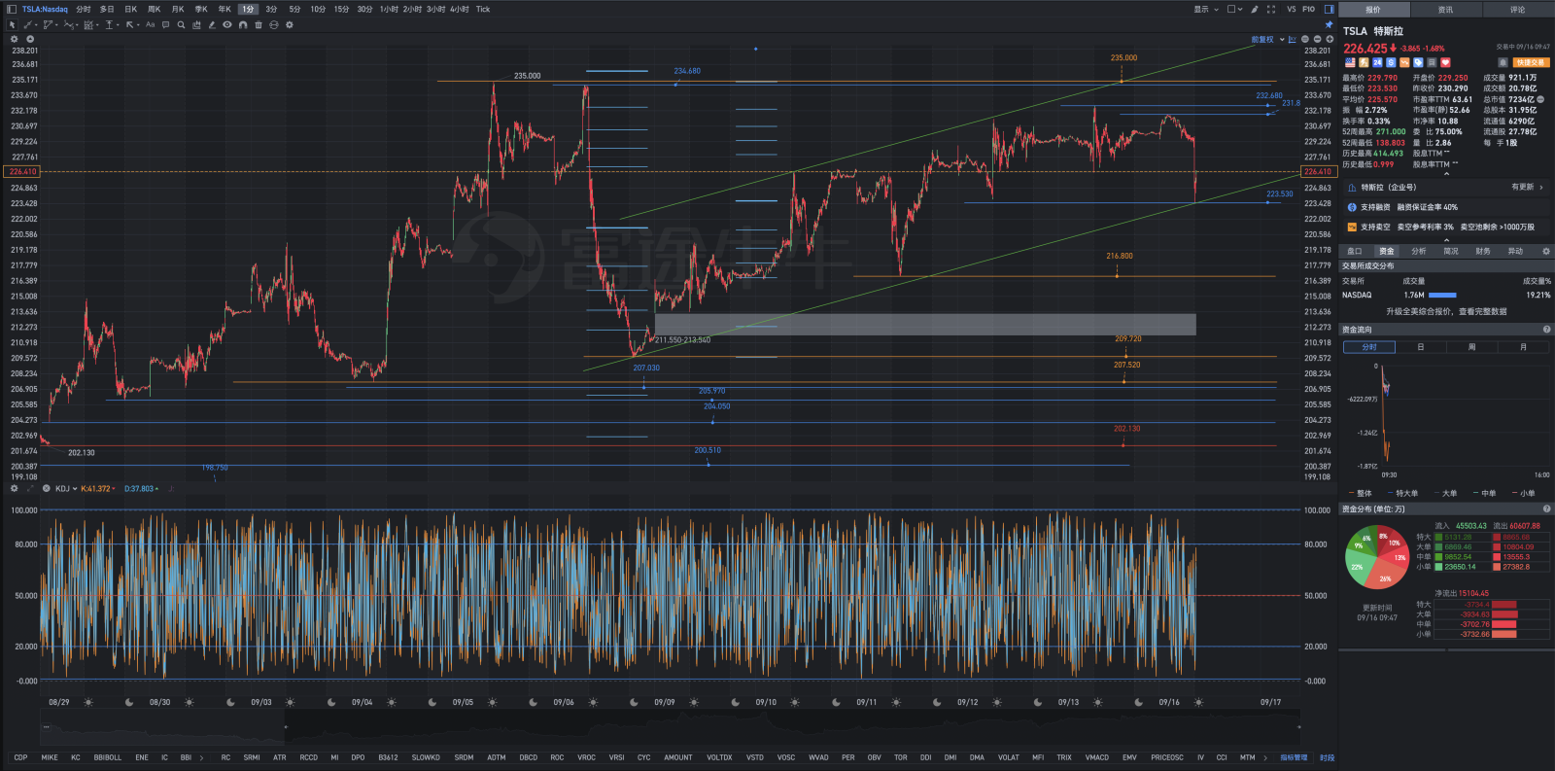Select the pencil brush drawing tool
Screen dimensions: 1555x771
pyautogui.click(x=211, y=24)
